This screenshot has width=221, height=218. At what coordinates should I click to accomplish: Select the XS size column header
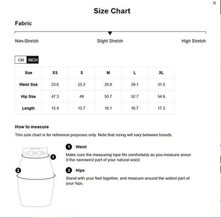55,73
